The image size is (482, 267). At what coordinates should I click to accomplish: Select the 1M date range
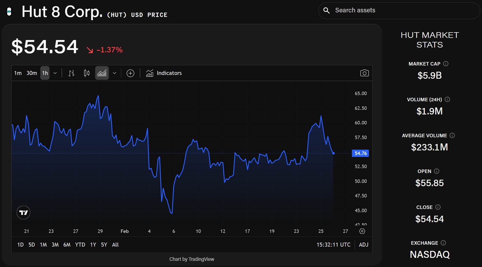click(x=43, y=245)
